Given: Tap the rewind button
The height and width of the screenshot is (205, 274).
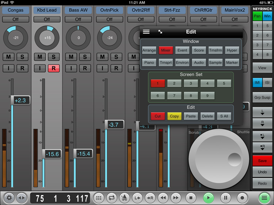Looking at the screenshot, I should [163, 198].
